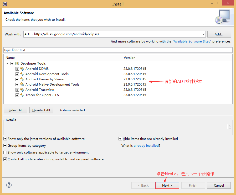Viewport: 236px width, 195px height.
Task: Click the Developer Tools category icon
Action: coord(17,64)
